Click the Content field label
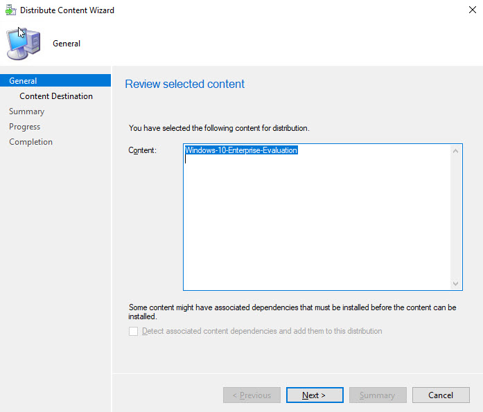483x412 pixels. (x=143, y=150)
